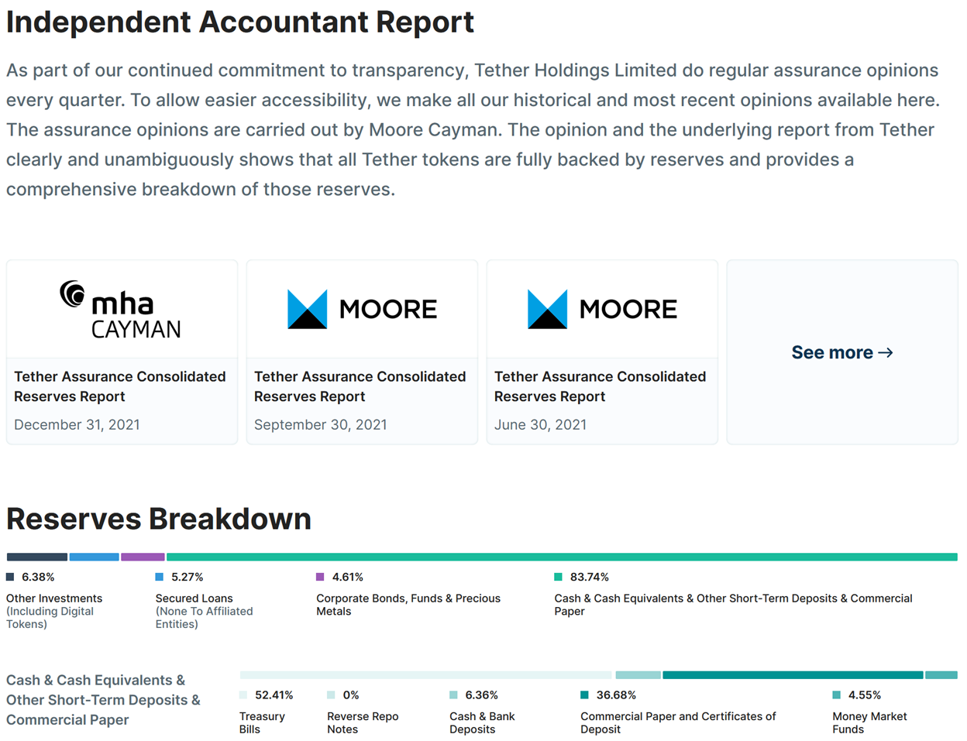Click the arrow icon beside See more
The image size is (967, 741).
[886, 353]
